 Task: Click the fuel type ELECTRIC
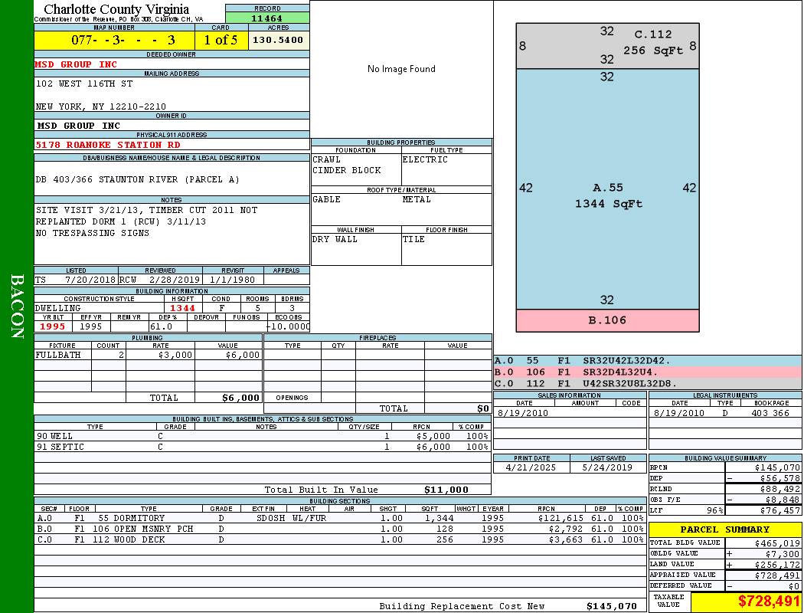pyautogui.click(x=425, y=160)
